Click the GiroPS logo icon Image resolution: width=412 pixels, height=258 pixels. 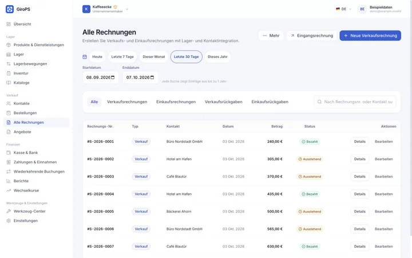click(x=10, y=9)
